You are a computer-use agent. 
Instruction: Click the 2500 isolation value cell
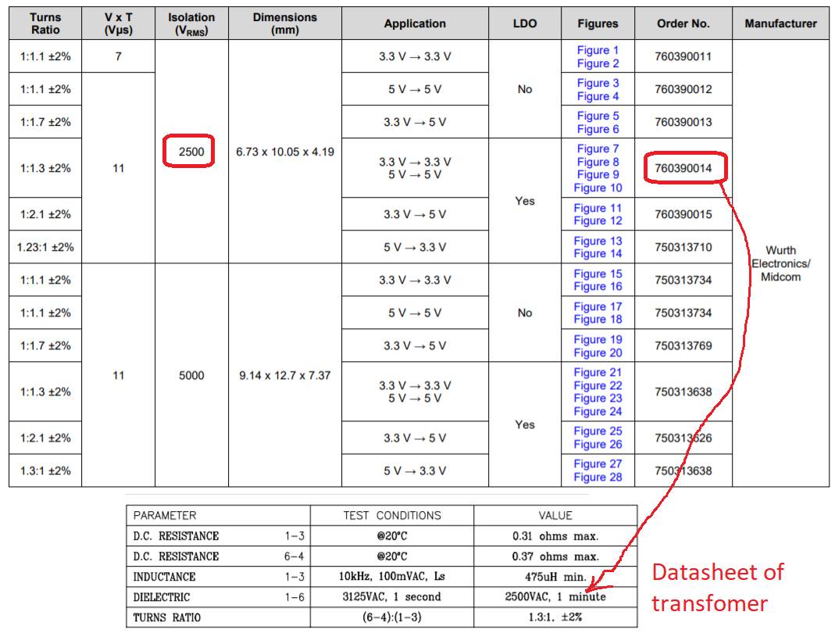coord(191,152)
